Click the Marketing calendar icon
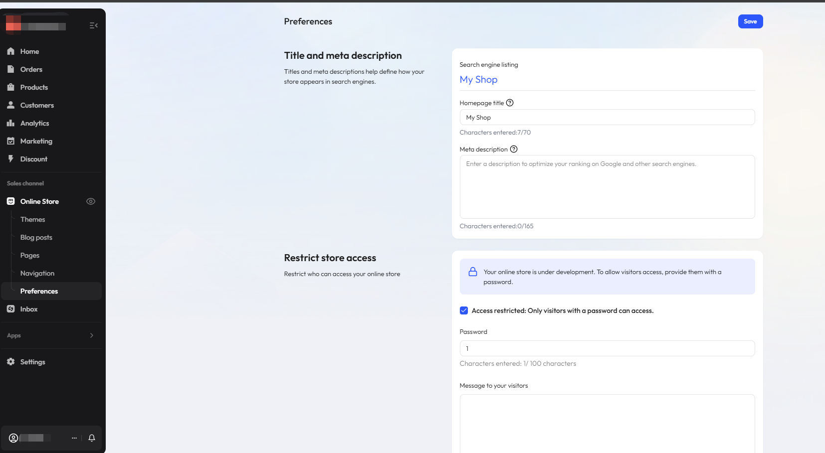Image resolution: width=825 pixels, height=453 pixels. pyautogui.click(x=10, y=141)
